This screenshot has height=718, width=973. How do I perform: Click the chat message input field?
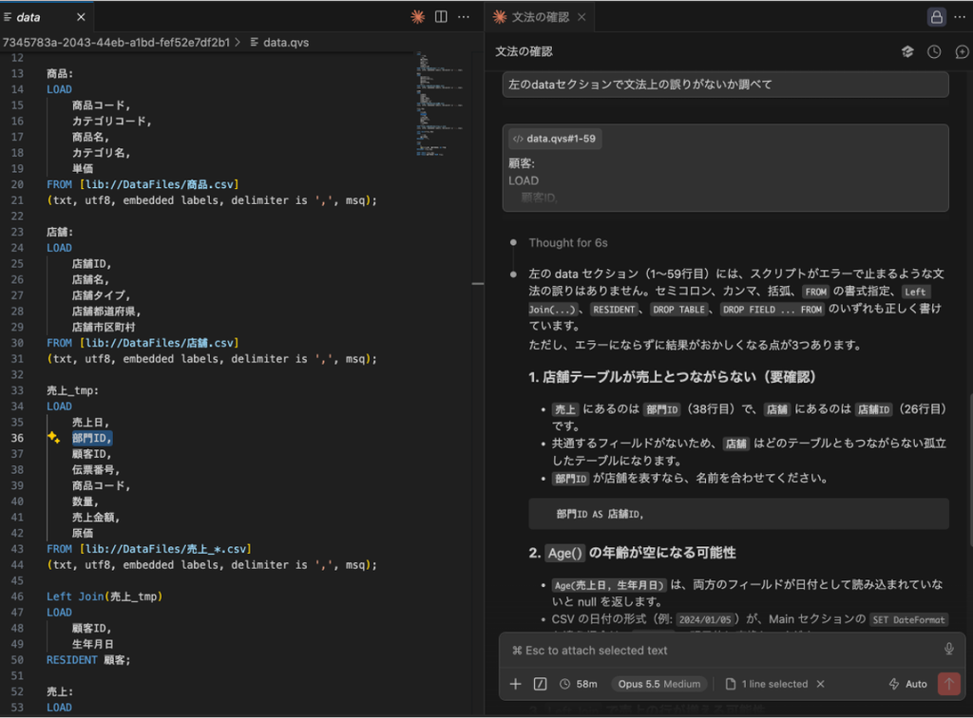click(x=725, y=651)
